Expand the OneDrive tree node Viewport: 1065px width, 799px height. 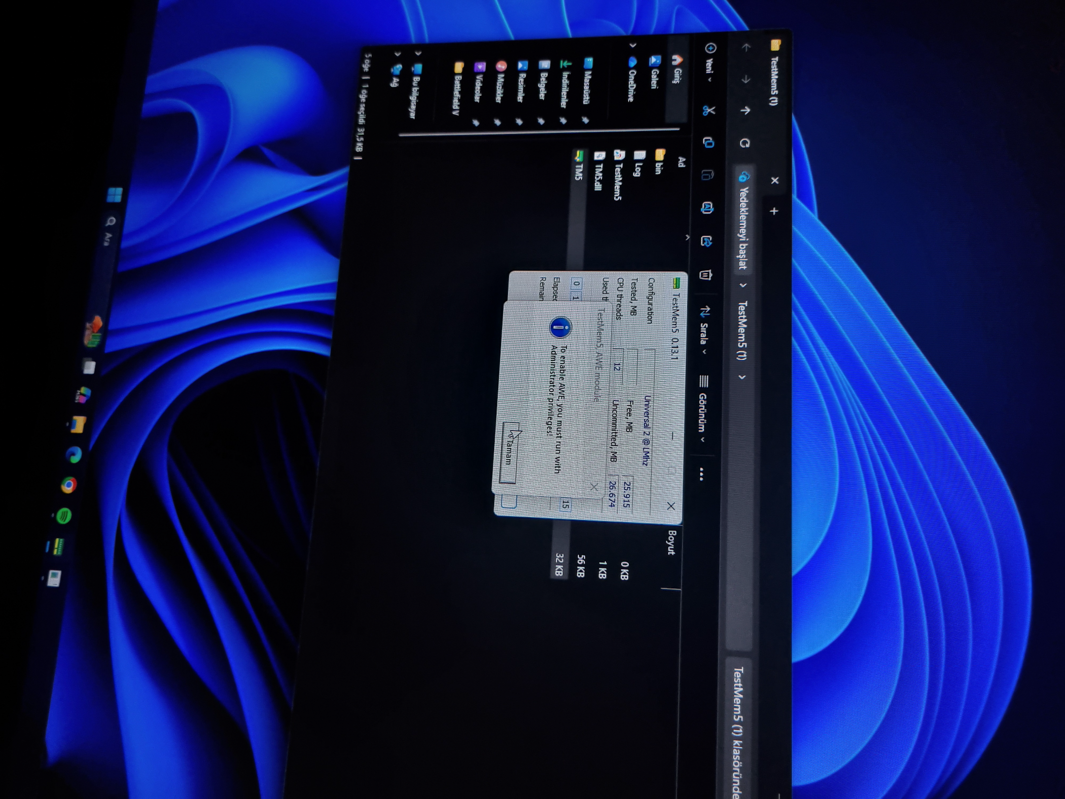click(633, 45)
